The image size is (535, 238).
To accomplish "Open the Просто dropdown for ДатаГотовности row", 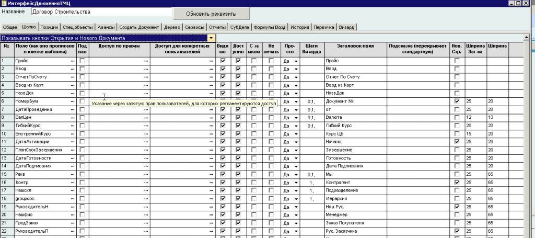I will 296,158.
